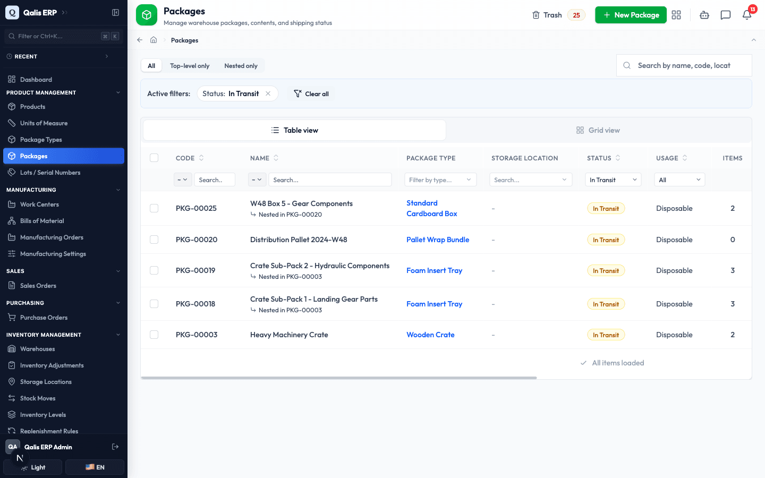The height and width of the screenshot is (478, 765).
Task: Check the PKG-00018 row checkbox
Action: [154, 304]
